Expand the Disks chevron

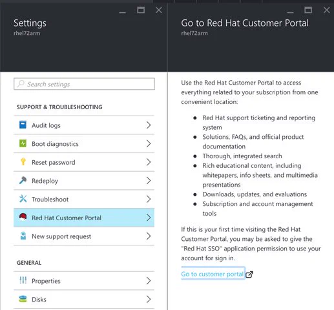pyautogui.click(x=149, y=299)
